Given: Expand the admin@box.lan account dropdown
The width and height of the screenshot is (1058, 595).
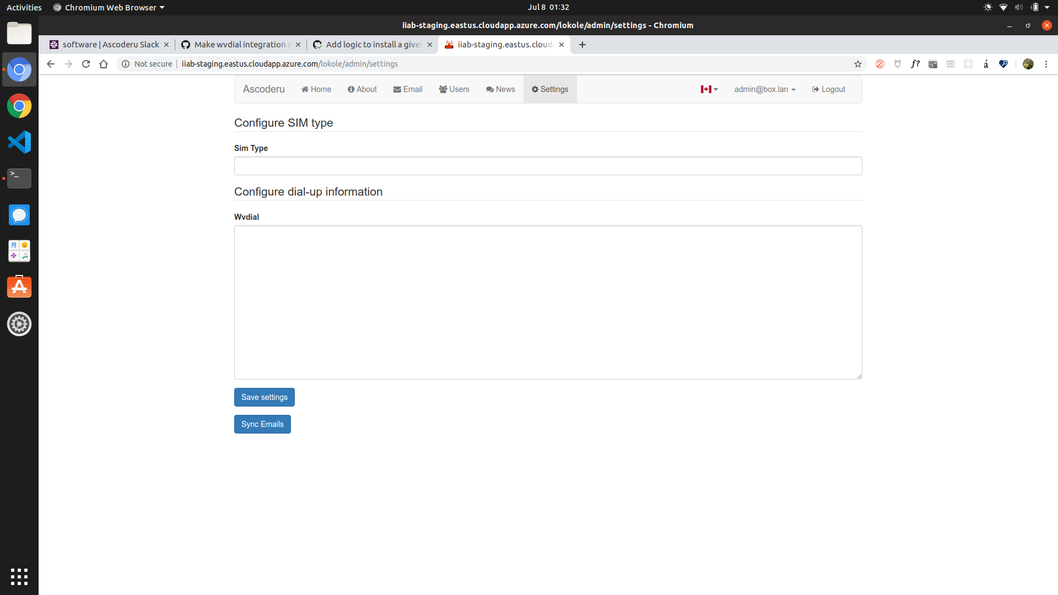Looking at the screenshot, I should 765,89.
